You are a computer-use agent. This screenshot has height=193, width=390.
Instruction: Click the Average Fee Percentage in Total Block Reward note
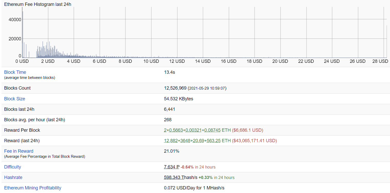pyautogui.click(x=45, y=156)
